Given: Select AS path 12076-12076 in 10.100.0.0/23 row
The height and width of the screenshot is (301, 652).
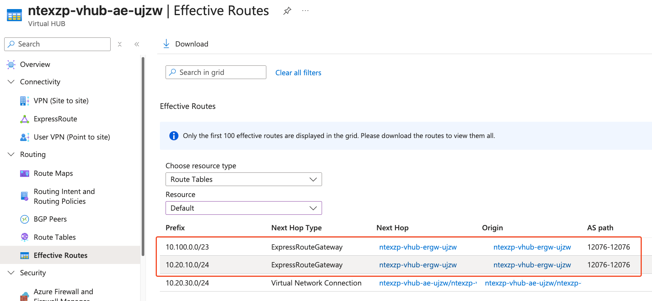Looking at the screenshot, I should 608,247.
